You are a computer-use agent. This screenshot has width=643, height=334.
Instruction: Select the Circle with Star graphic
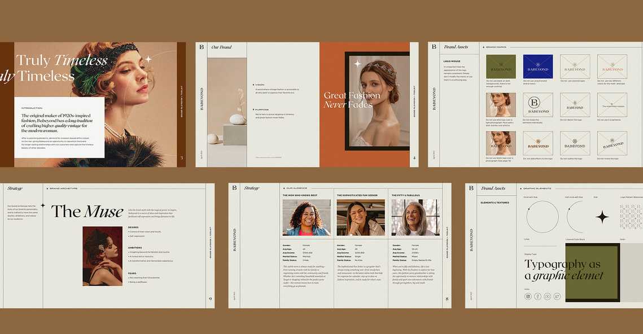pyautogui.click(x=542, y=217)
